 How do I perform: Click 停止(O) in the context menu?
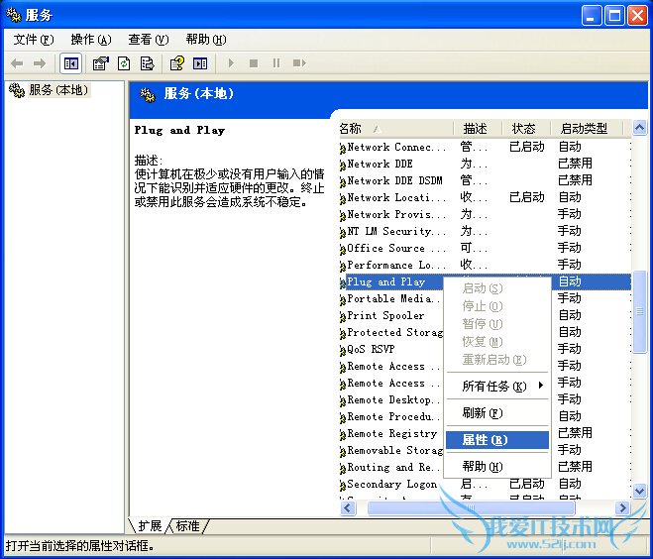pos(497,306)
